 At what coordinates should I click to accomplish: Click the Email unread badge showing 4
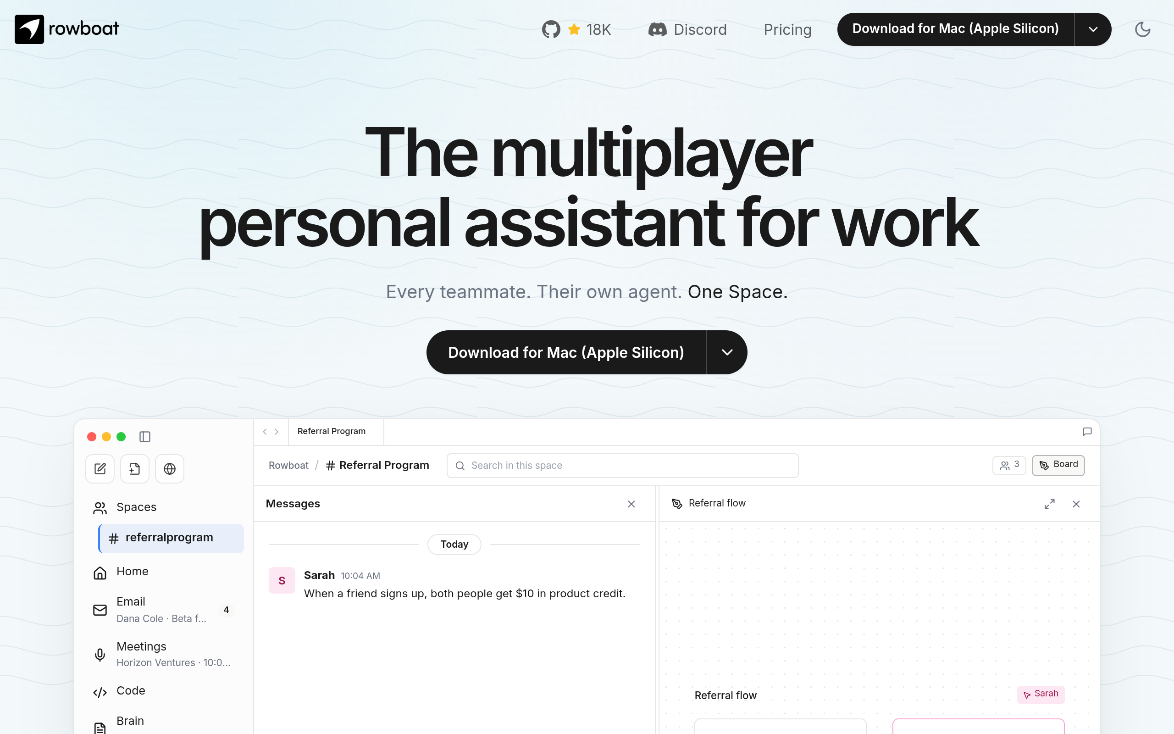click(x=226, y=610)
